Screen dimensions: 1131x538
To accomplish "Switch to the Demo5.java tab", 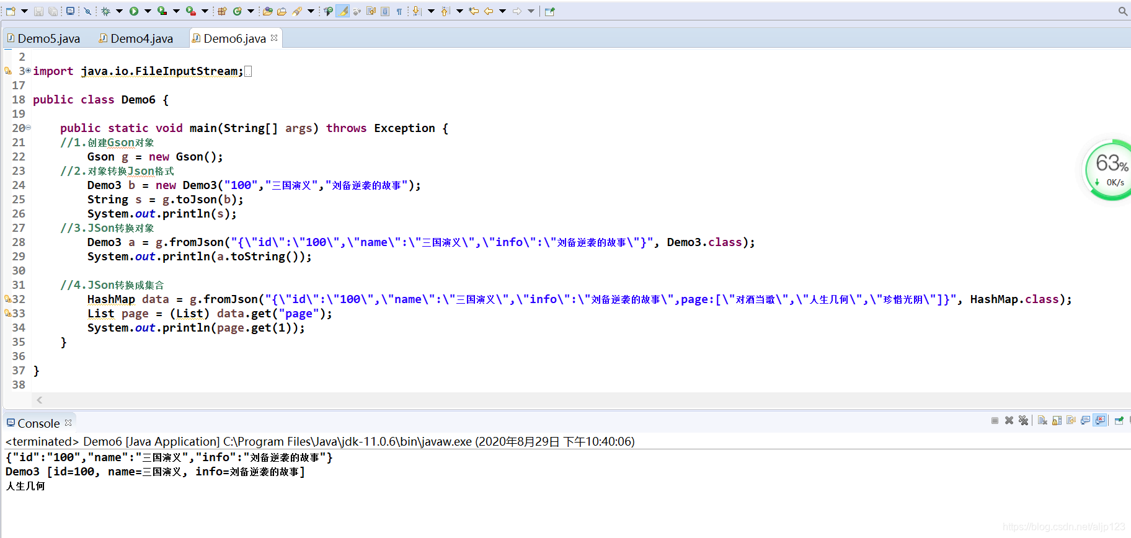I will coord(43,38).
